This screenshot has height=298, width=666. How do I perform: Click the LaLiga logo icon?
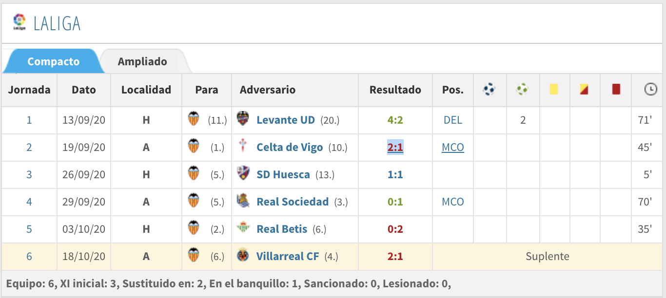[x=20, y=22]
